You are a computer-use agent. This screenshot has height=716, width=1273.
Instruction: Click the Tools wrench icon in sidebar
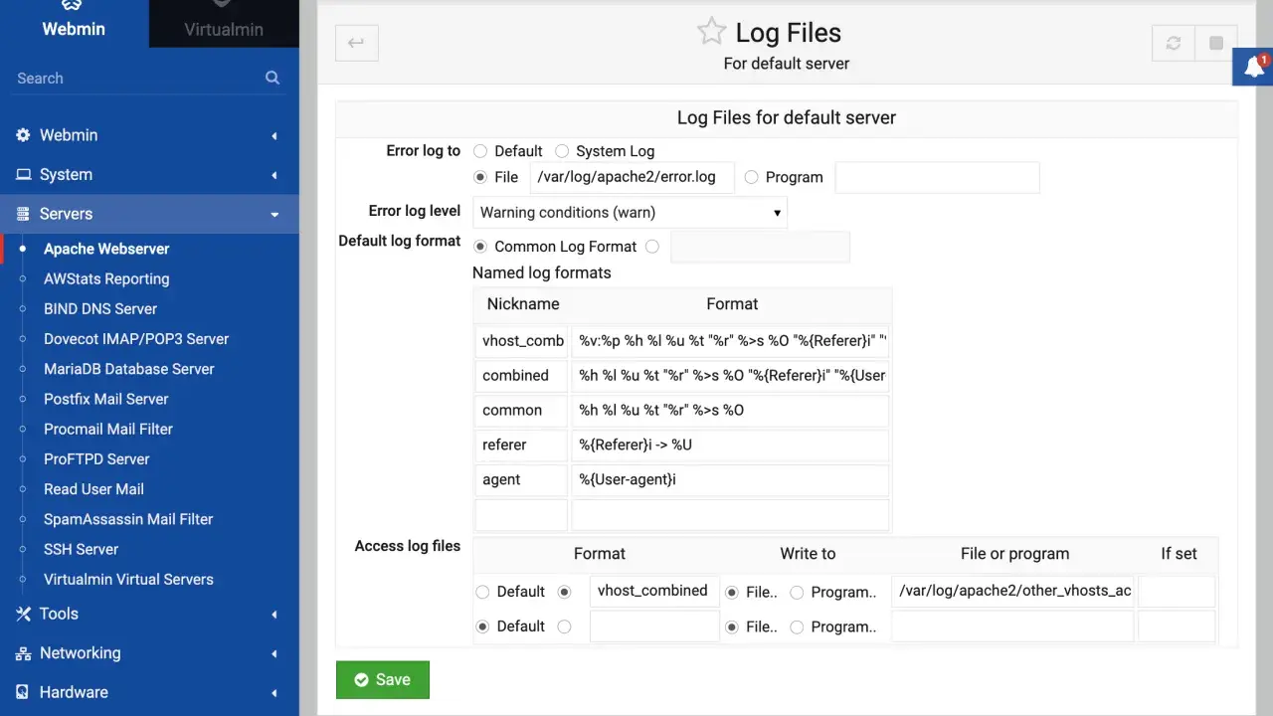pyautogui.click(x=23, y=615)
